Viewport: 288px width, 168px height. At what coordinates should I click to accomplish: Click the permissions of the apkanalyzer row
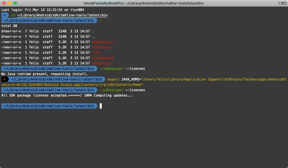[11, 42]
